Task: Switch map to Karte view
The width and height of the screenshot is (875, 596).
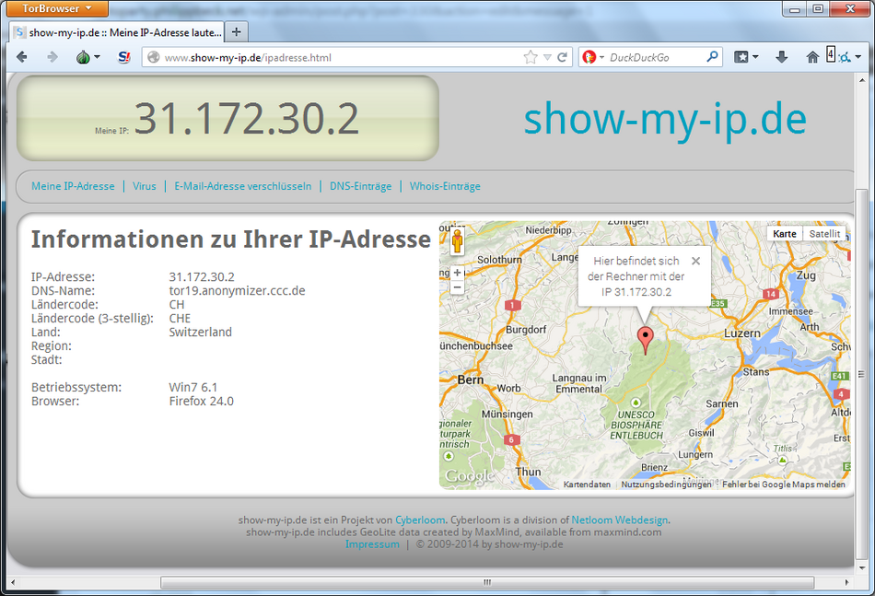Action: (785, 234)
